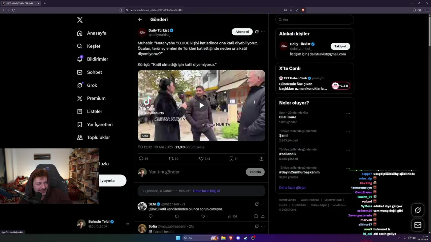Bookmark SEM's reply

click(256, 216)
